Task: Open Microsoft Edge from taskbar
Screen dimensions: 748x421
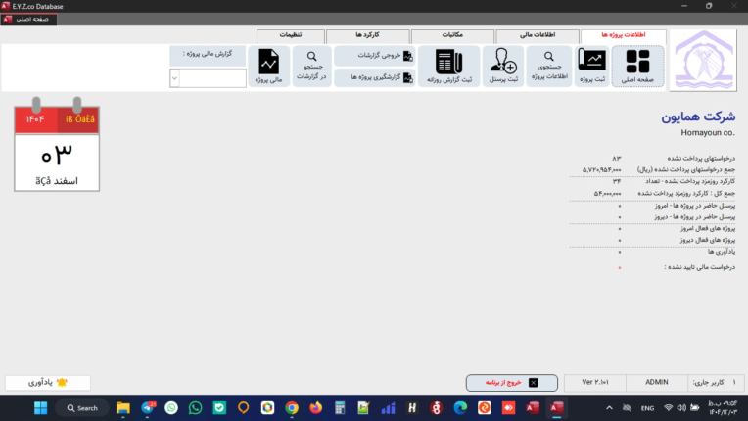Action: pyautogui.click(x=460, y=408)
